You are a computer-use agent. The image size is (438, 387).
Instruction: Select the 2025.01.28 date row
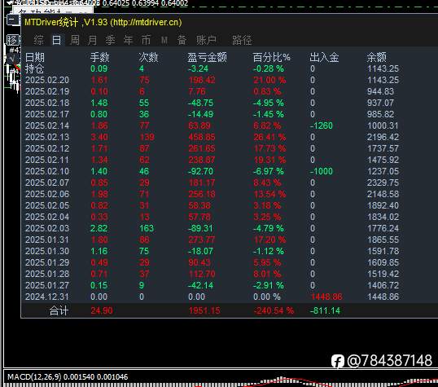47,274
